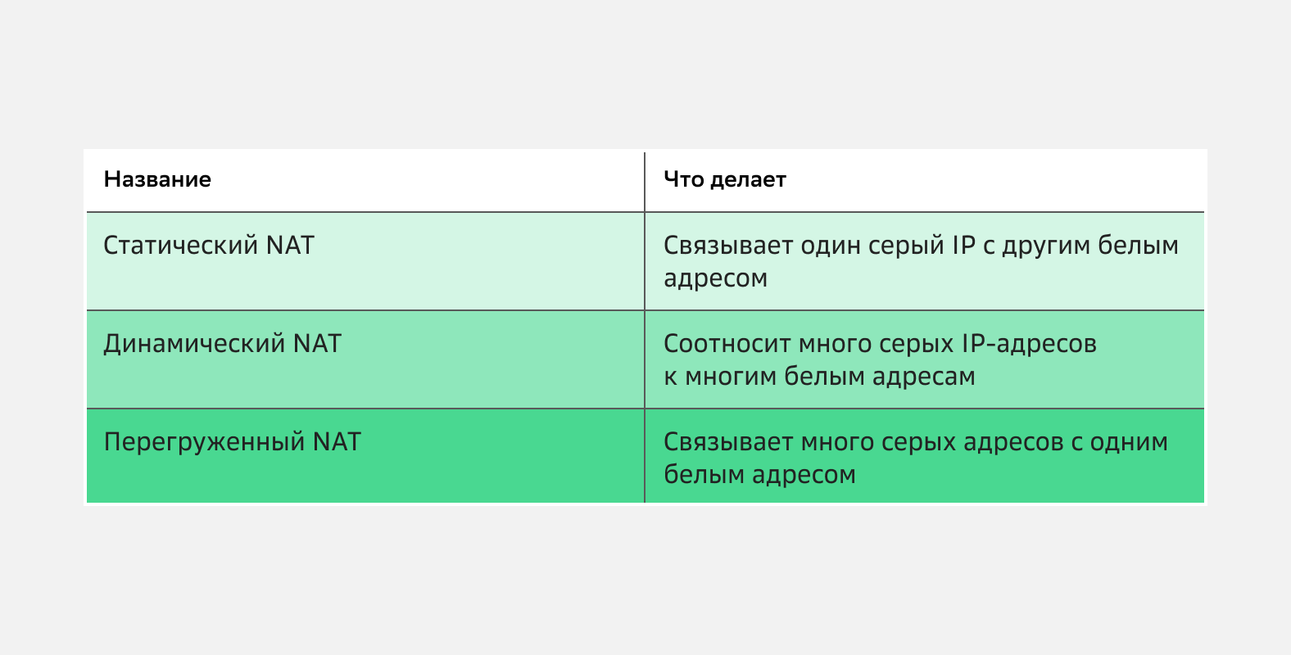Click the word "адресом" under "Связывает один"
The width and height of the screenshot is (1291, 655).
[x=715, y=278]
